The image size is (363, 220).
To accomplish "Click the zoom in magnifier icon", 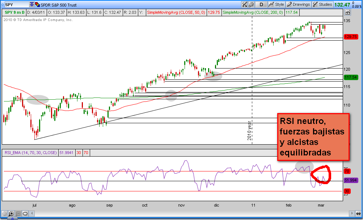I will [x=11, y=213].
